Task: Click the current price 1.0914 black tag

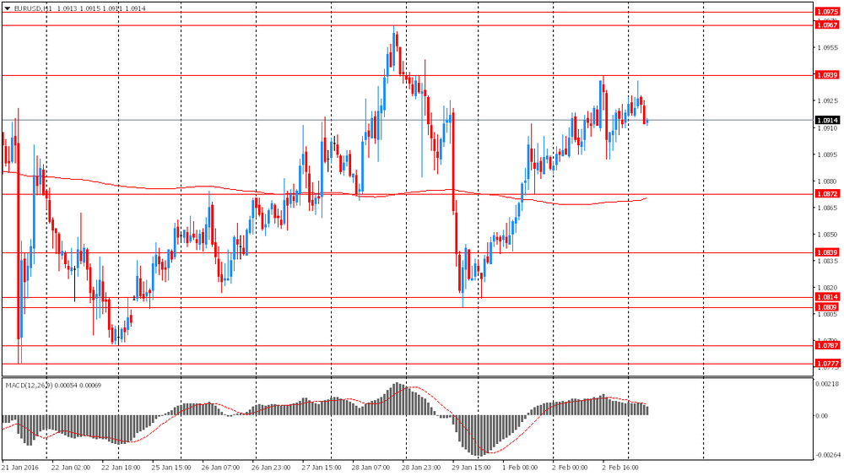Action: coord(827,121)
